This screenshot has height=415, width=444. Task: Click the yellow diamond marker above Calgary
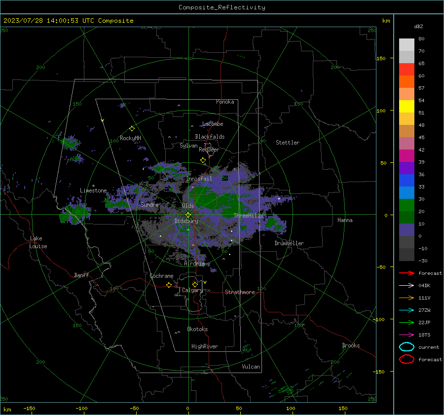[x=195, y=284]
